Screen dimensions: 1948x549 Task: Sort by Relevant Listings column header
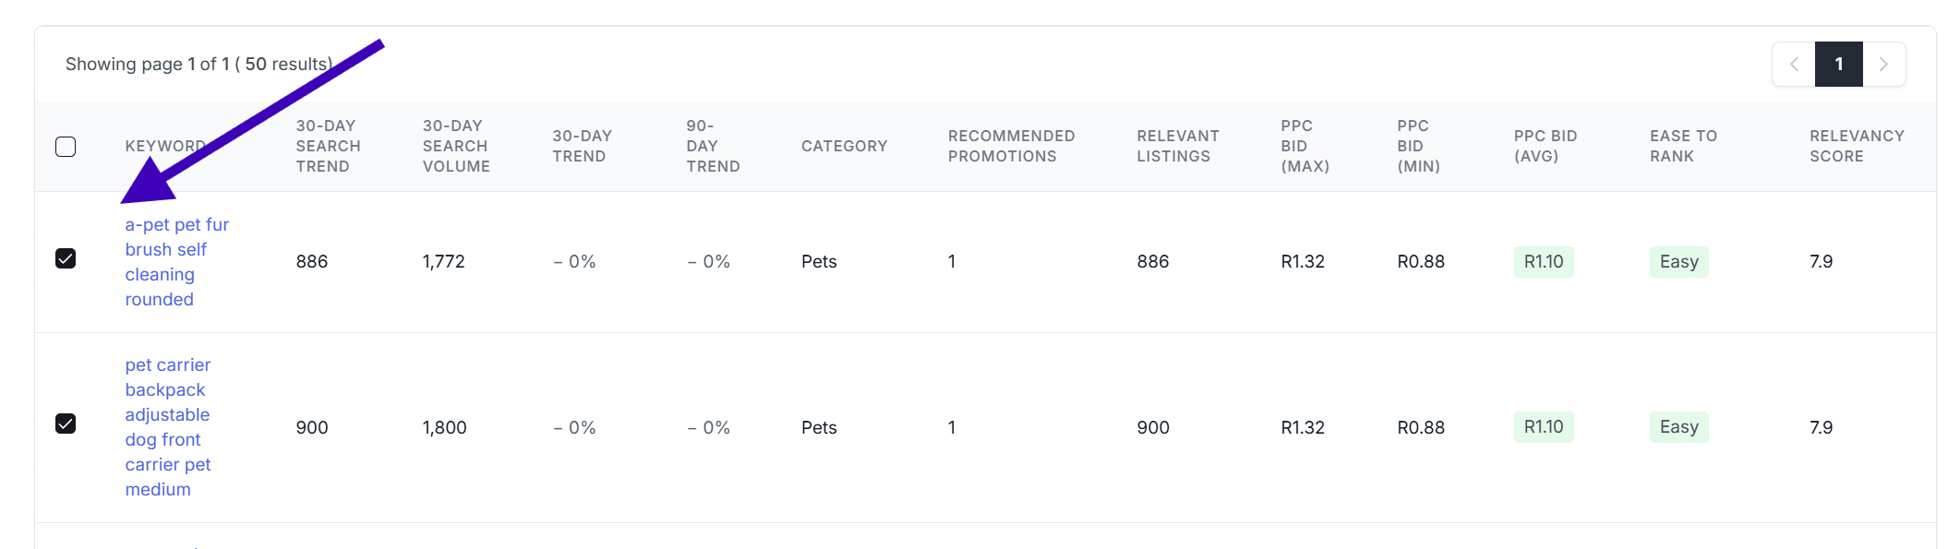pos(1177,146)
